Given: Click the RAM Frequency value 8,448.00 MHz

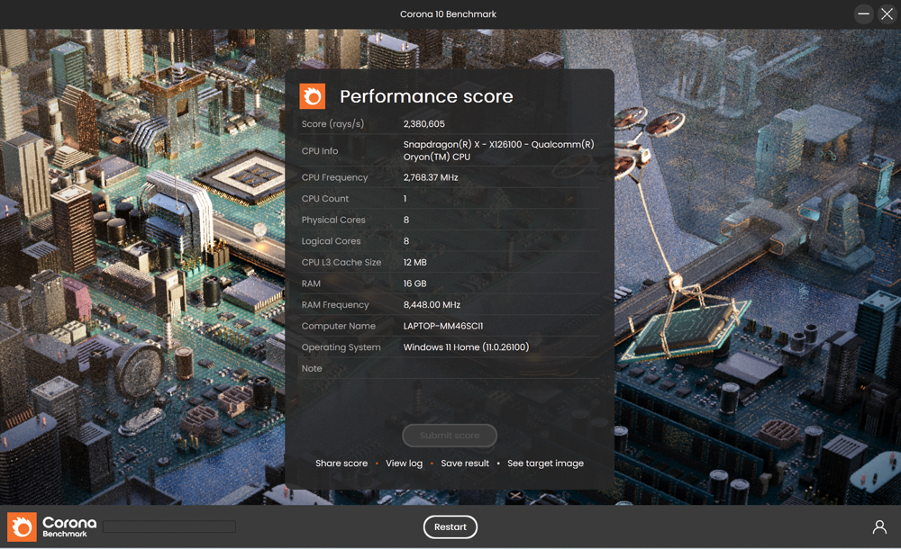Looking at the screenshot, I should tap(432, 304).
